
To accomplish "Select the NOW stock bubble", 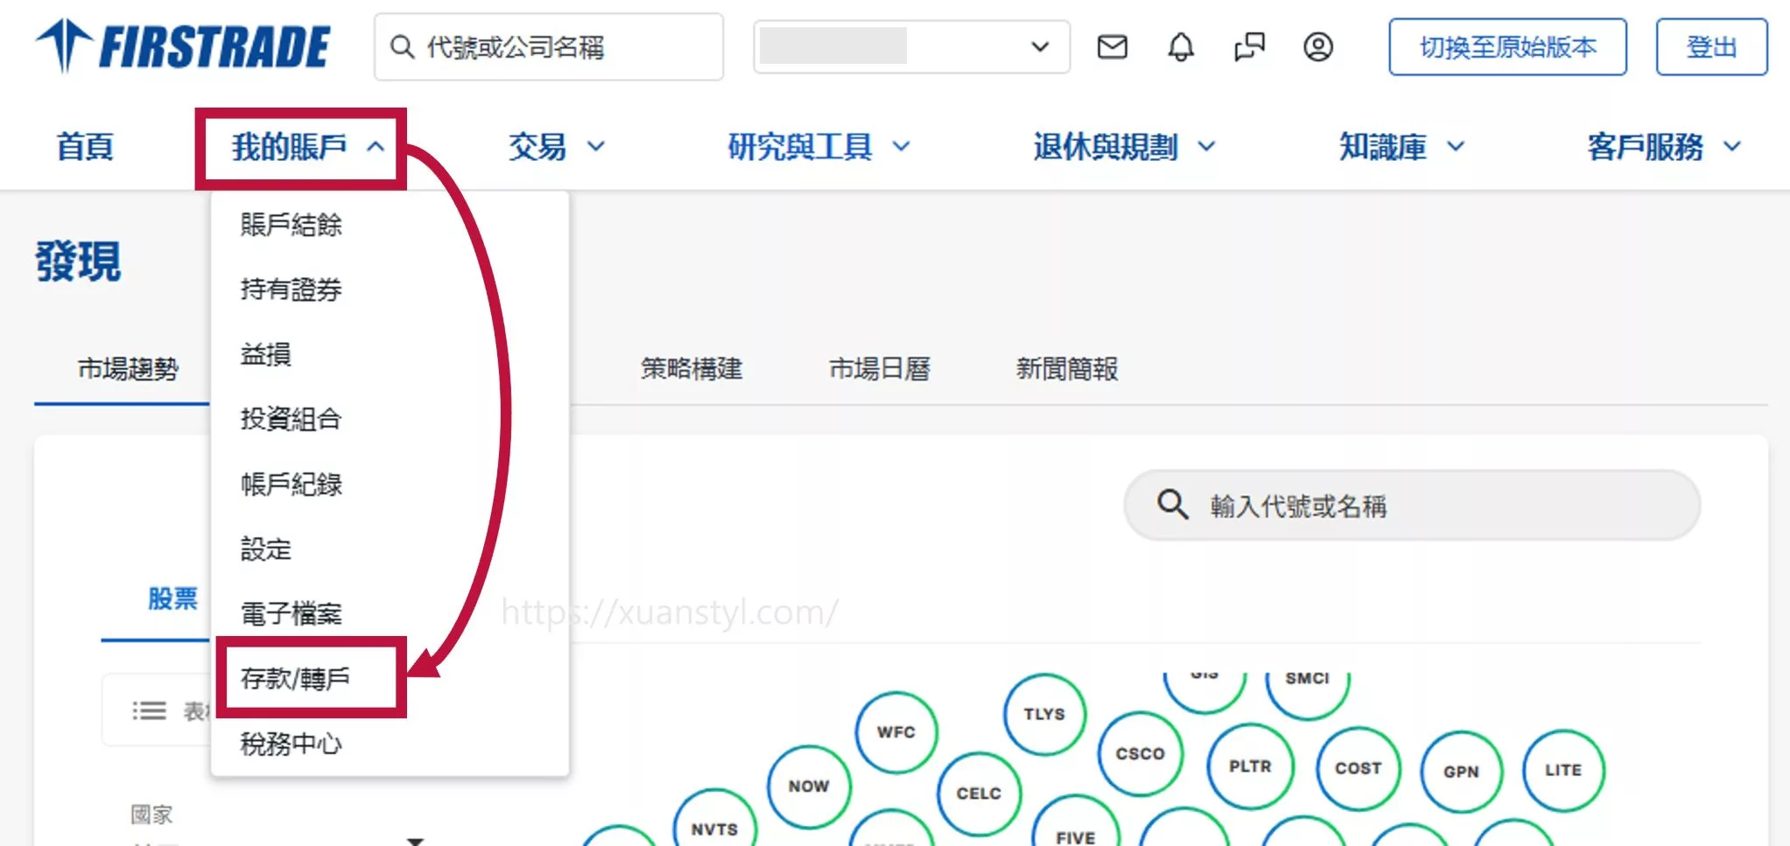I will coord(809,787).
